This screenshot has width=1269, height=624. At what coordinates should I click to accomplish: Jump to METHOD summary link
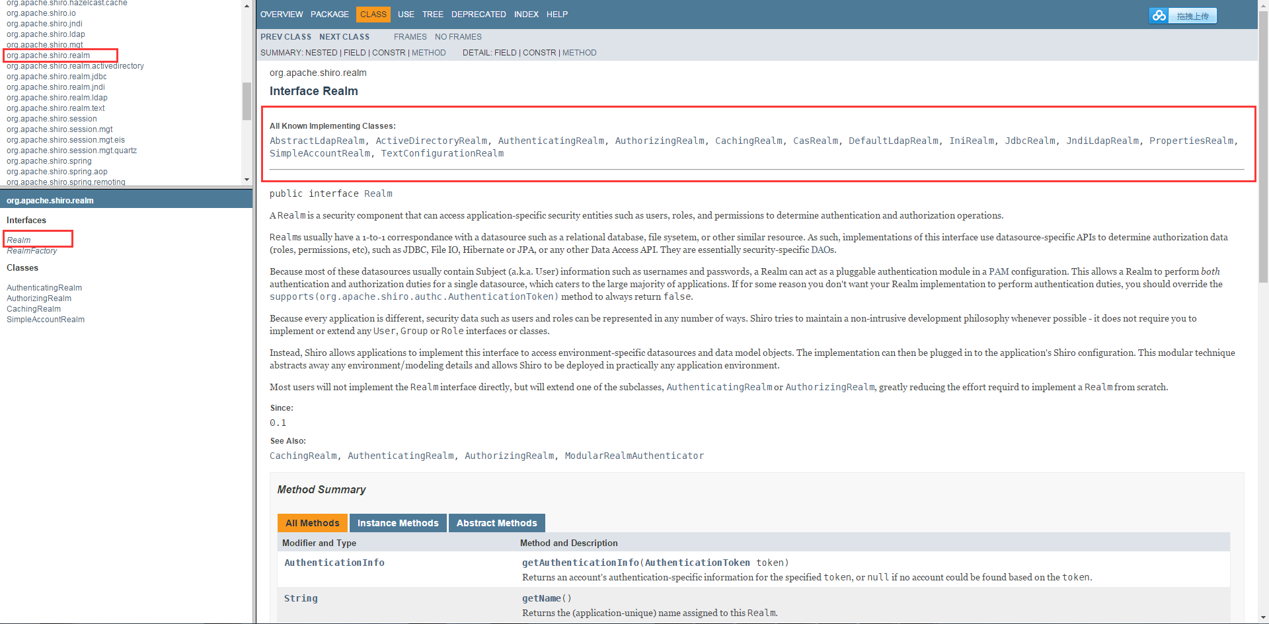click(429, 53)
